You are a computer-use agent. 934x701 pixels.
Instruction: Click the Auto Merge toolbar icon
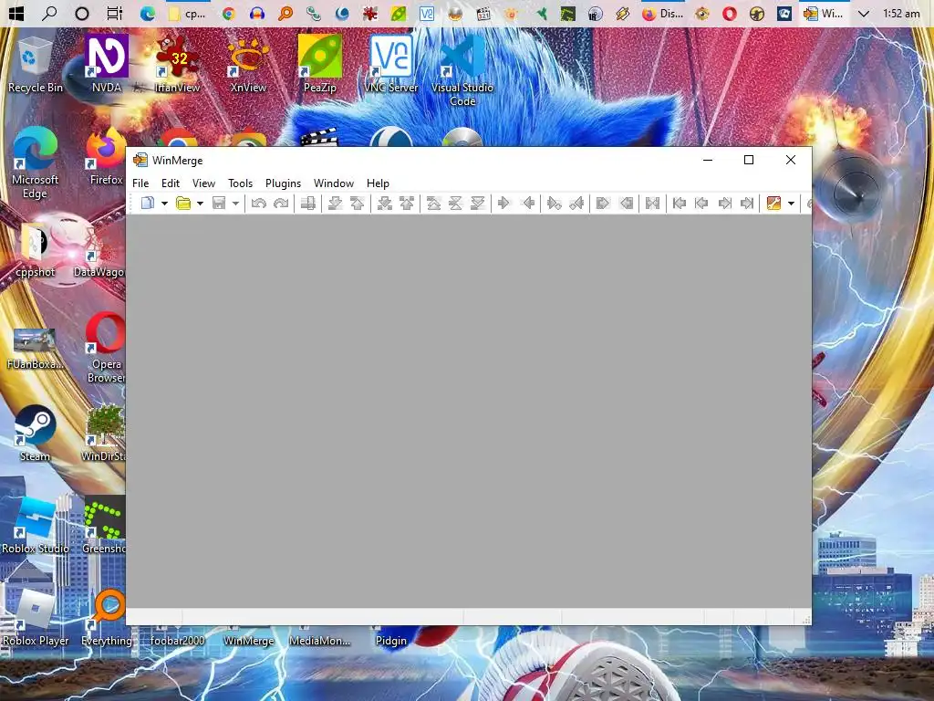click(x=653, y=204)
